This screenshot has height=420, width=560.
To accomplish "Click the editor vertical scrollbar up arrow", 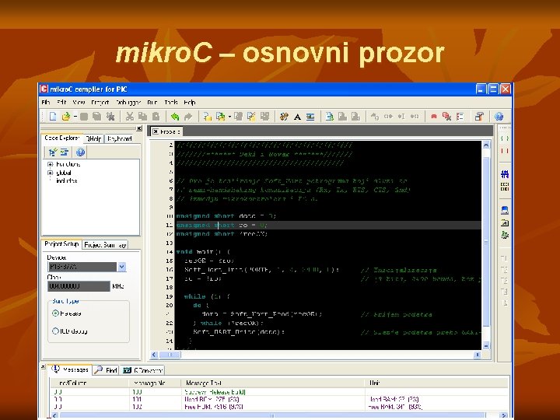I will pyautogui.click(x=486, y=145).
